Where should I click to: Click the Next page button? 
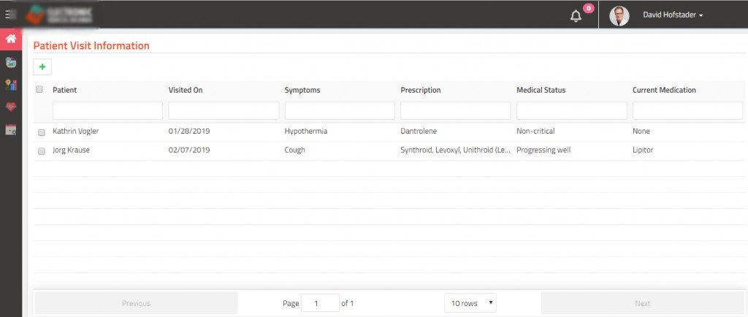coord(642,303)
